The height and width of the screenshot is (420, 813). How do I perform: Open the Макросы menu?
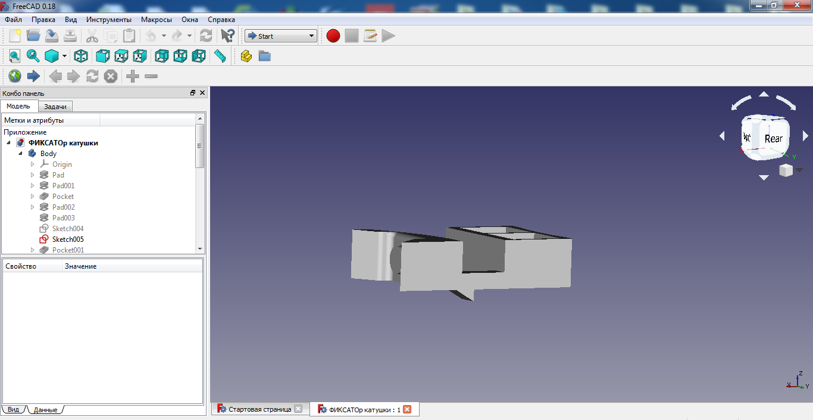click(x=157, y=20)
